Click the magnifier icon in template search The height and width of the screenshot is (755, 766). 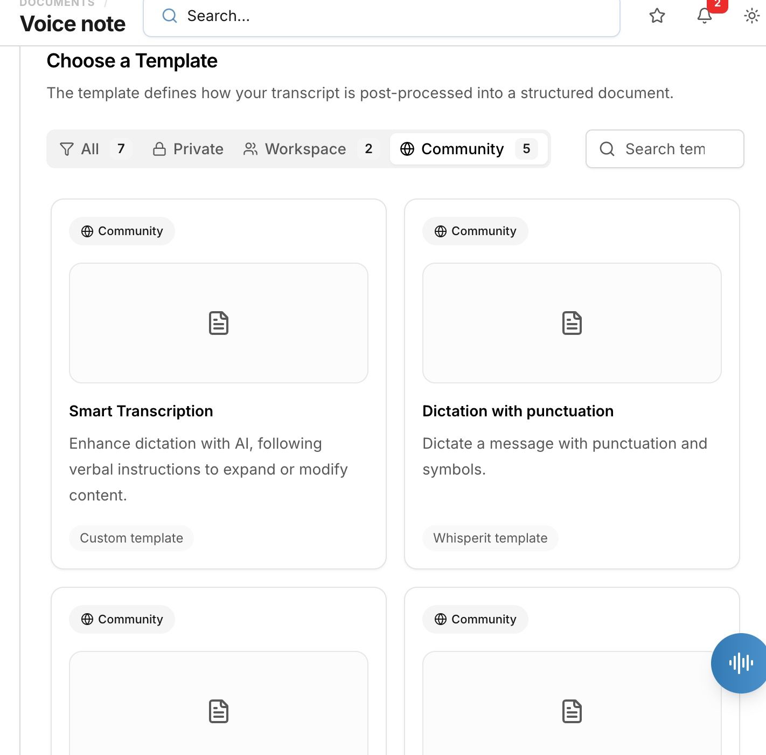pos(607,149)
